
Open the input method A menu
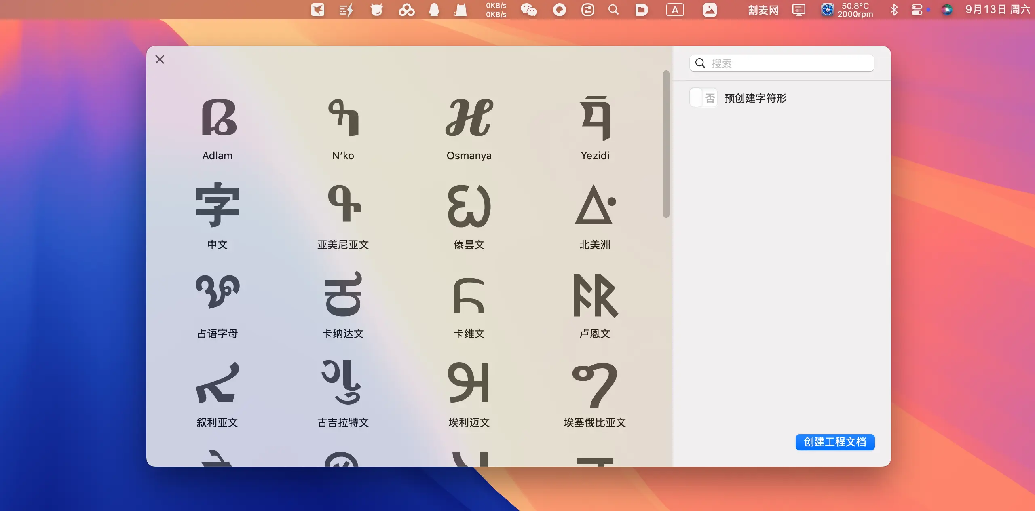675,10
